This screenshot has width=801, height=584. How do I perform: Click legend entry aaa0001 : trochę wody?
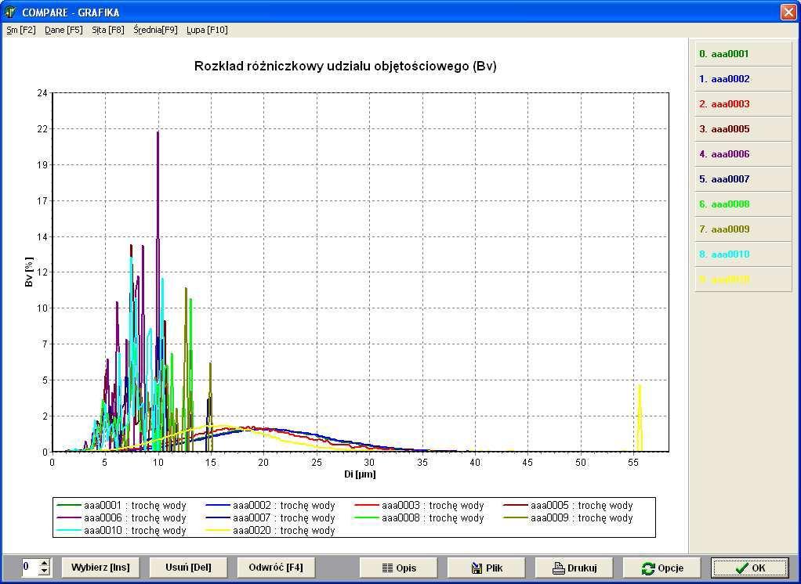(121, 506)
